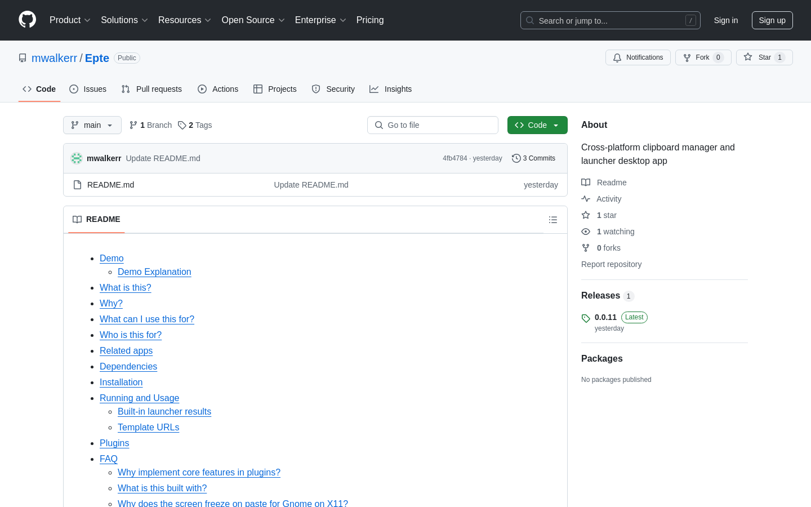Image resolution: width=811 pixels, height=507 pixels.
Task: Click the Go to file field
Action: pyautogui.click(x=433, y=125)
